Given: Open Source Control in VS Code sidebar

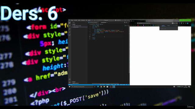Looking at the screenshot, I should tap(69, 29).
